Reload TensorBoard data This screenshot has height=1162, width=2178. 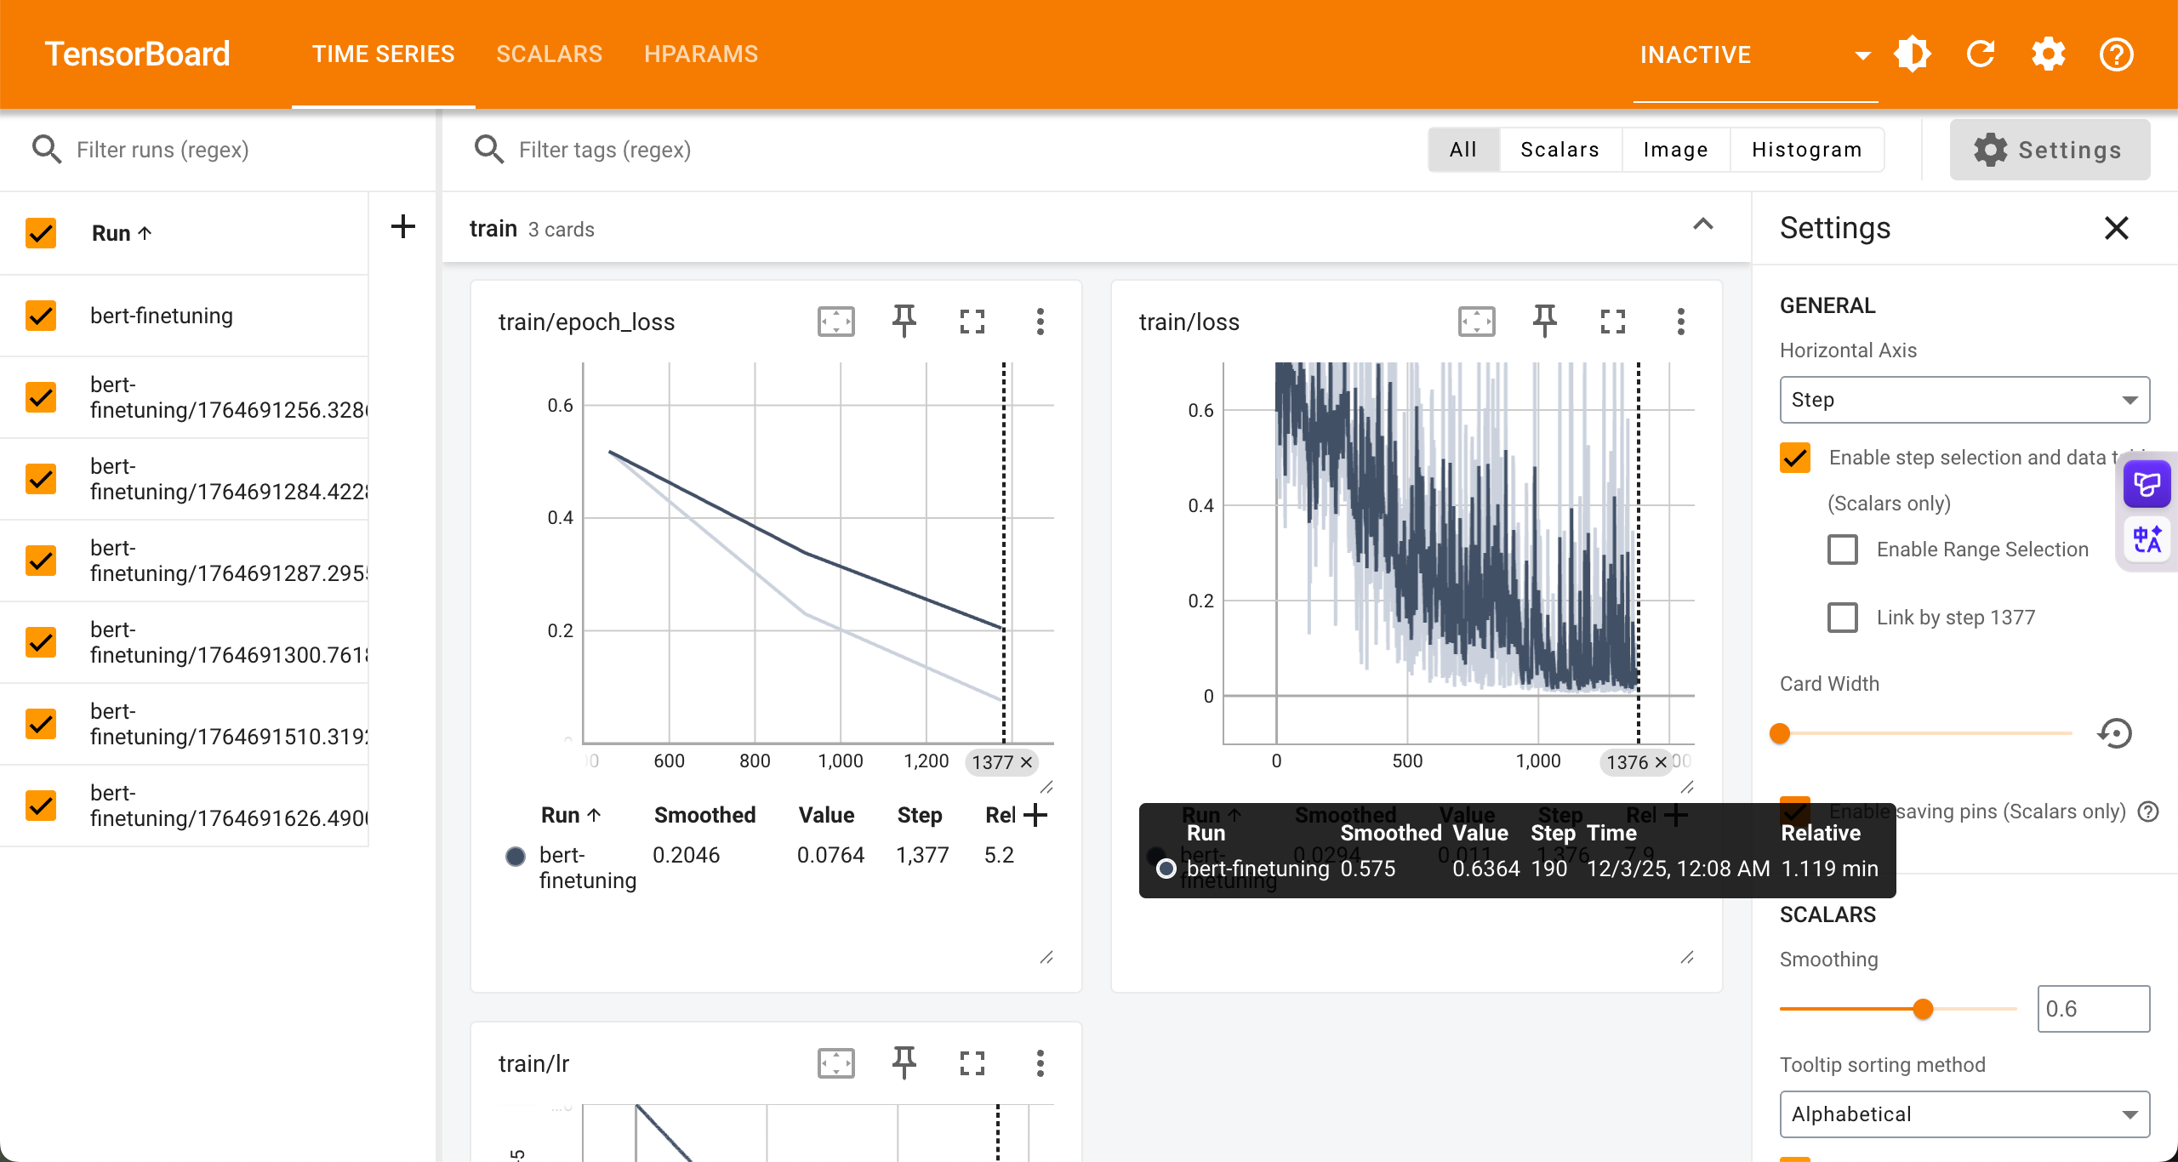[1981, 54]
